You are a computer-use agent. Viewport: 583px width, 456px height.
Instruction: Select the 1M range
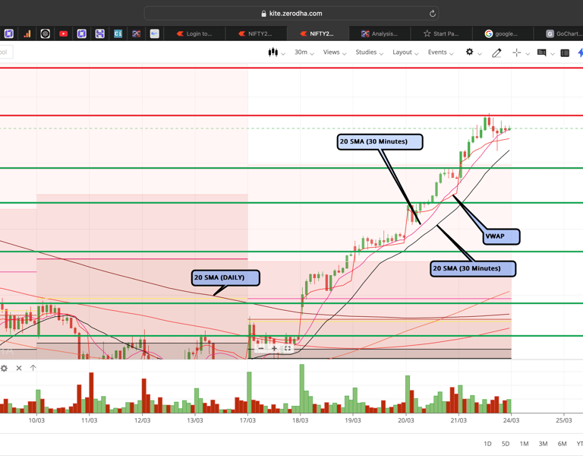pyautogui.click(x=524, y=444)
